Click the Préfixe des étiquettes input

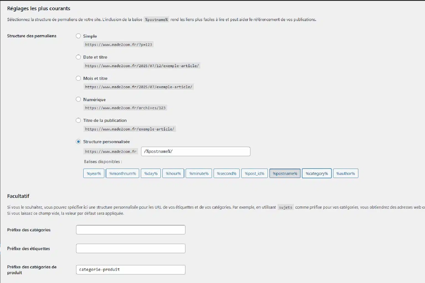click(x=131, y=248)
